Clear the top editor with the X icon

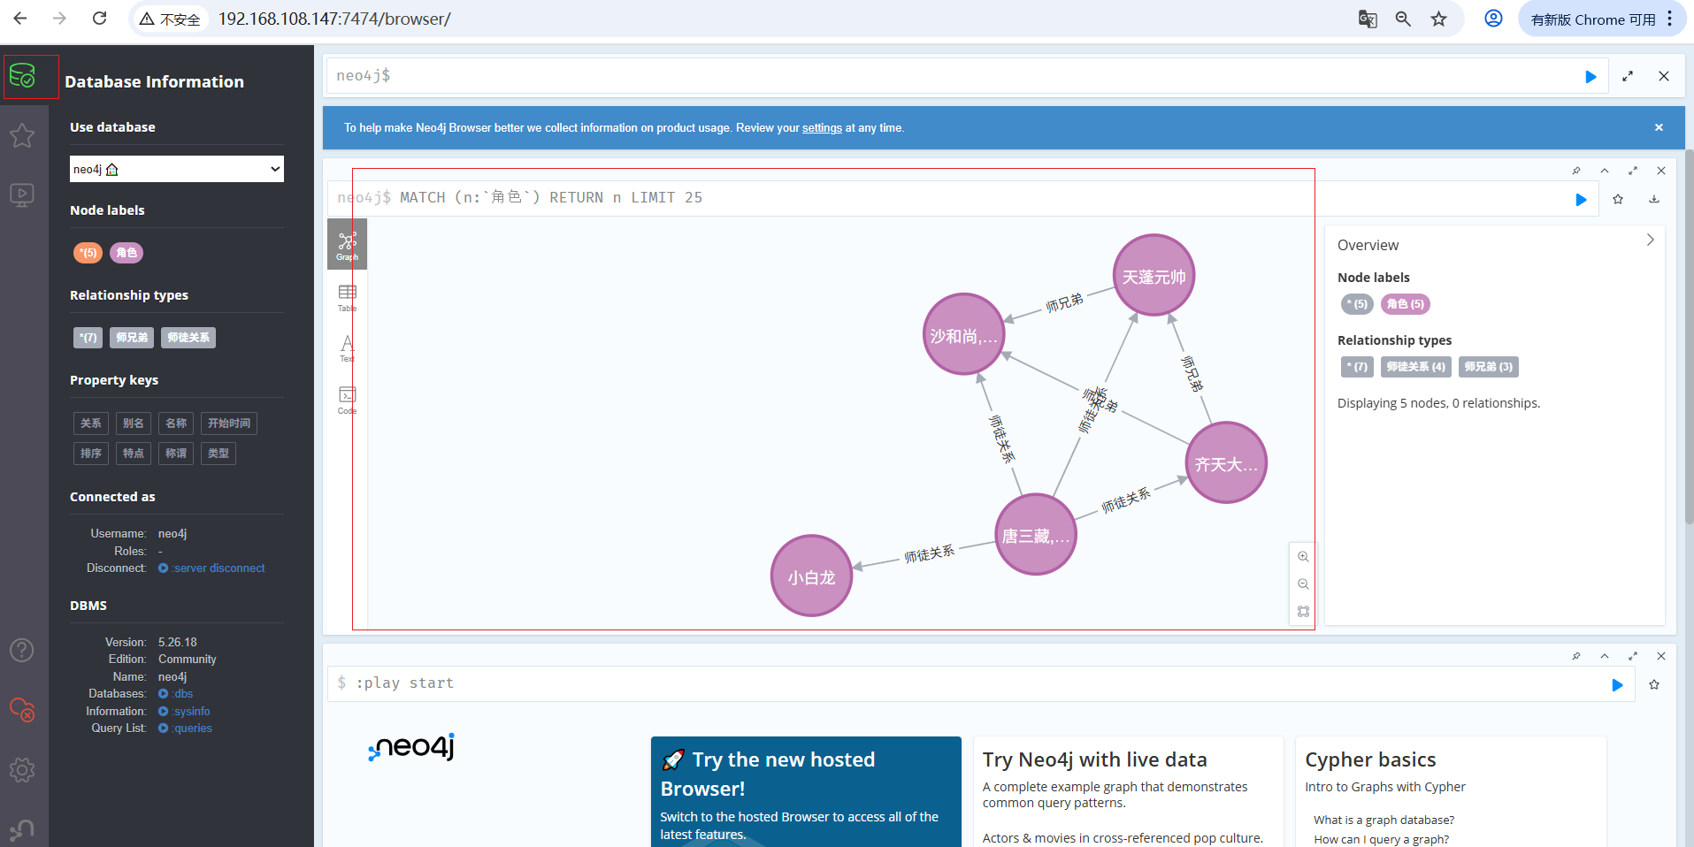(x=1664, y=77)
